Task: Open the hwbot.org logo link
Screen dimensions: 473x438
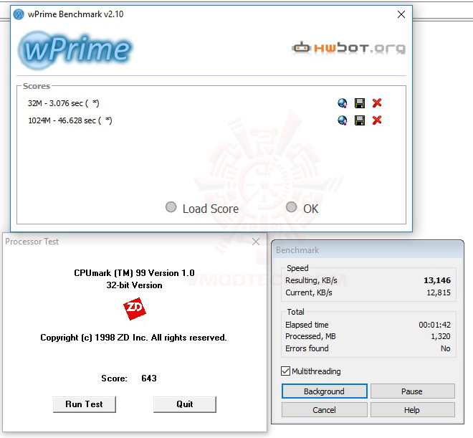Action: point(348,48)
